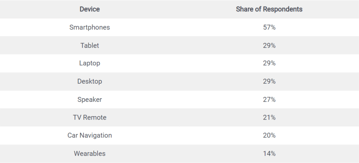Click the Tablet device cell
The image size is (359, 163).
coord(89,45)
